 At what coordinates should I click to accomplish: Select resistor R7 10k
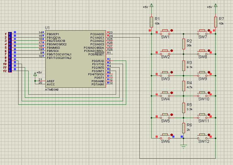[215, 22]
